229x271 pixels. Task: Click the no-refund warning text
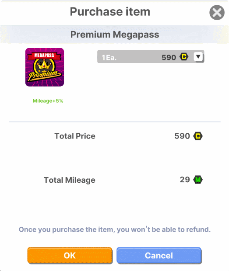pos(115,229)
